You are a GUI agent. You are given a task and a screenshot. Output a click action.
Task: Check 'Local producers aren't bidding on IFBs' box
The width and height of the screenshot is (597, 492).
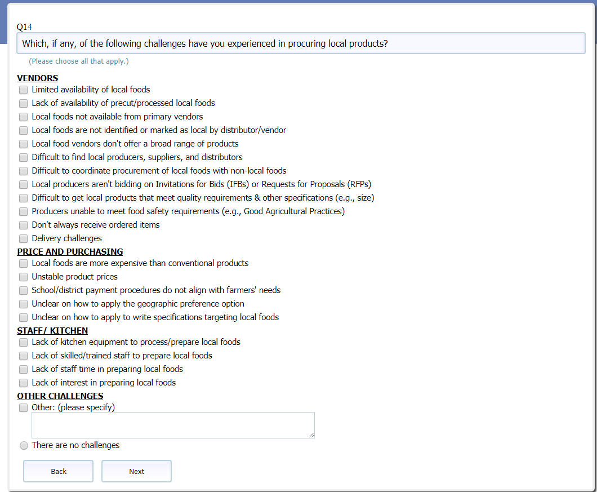[x=23, y=185]
